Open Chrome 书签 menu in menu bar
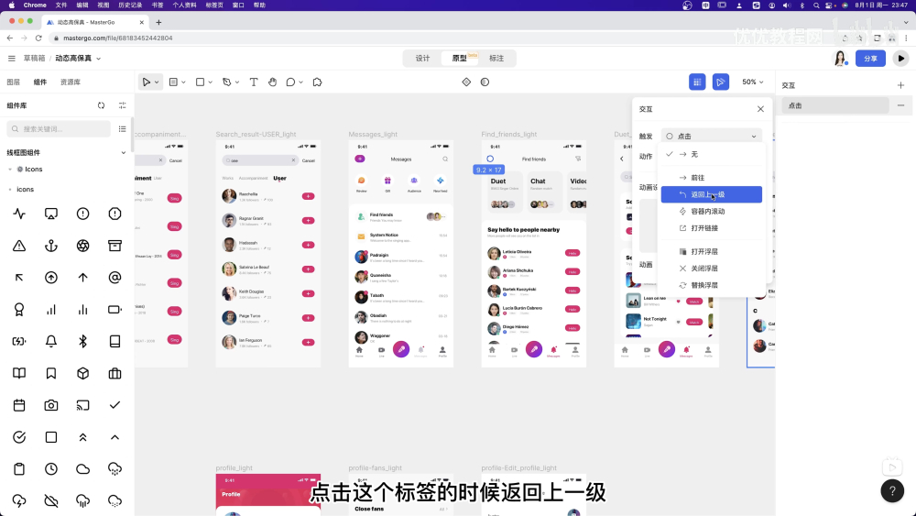 tap(158, 5)
